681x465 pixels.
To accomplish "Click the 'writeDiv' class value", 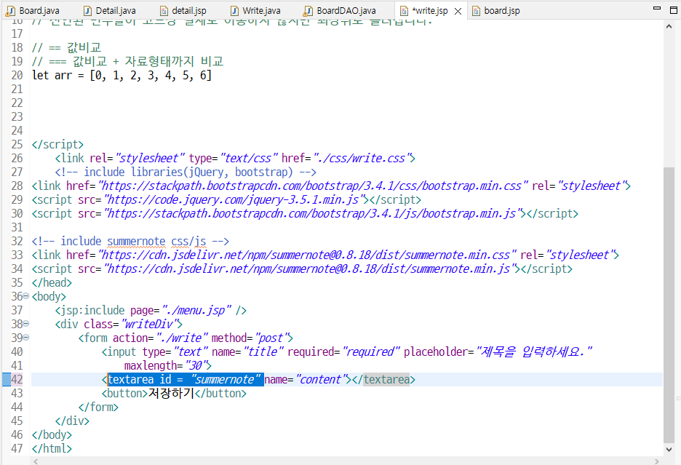I will pos(150,325).
